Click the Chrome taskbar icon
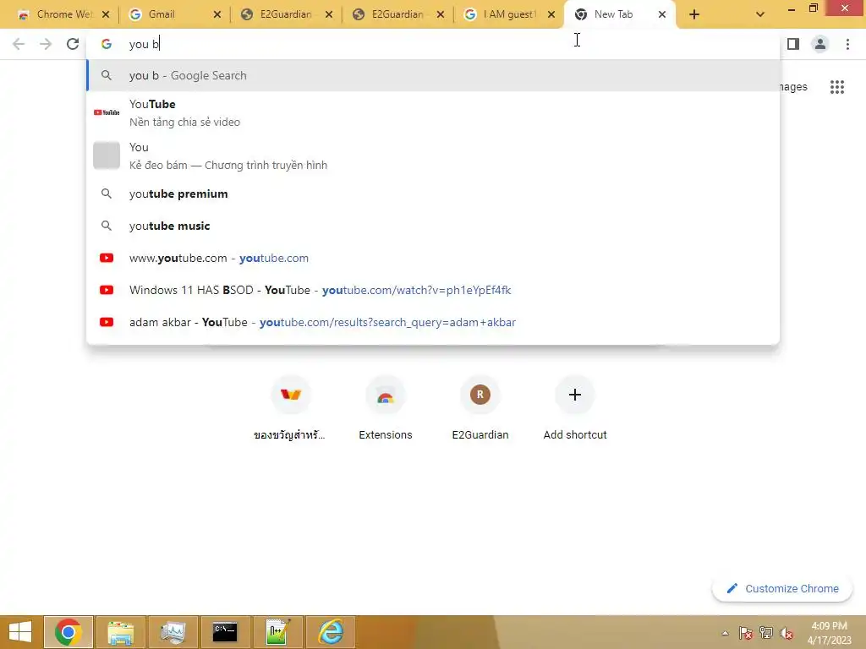The width and height of the screenshot is (866, 649). click(68, 632)
